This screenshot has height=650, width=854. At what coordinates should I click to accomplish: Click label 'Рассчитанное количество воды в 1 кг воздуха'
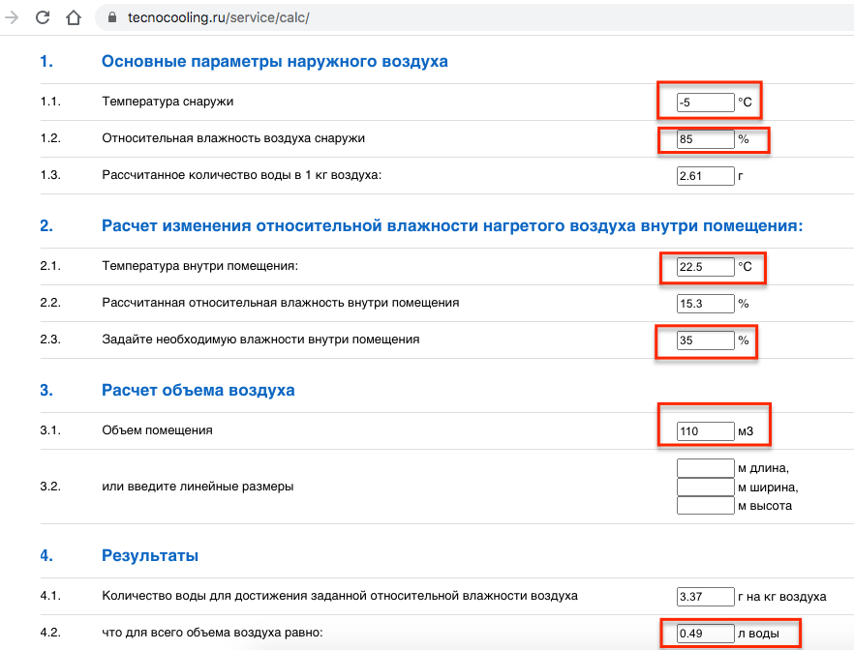[x=242, y=175]
